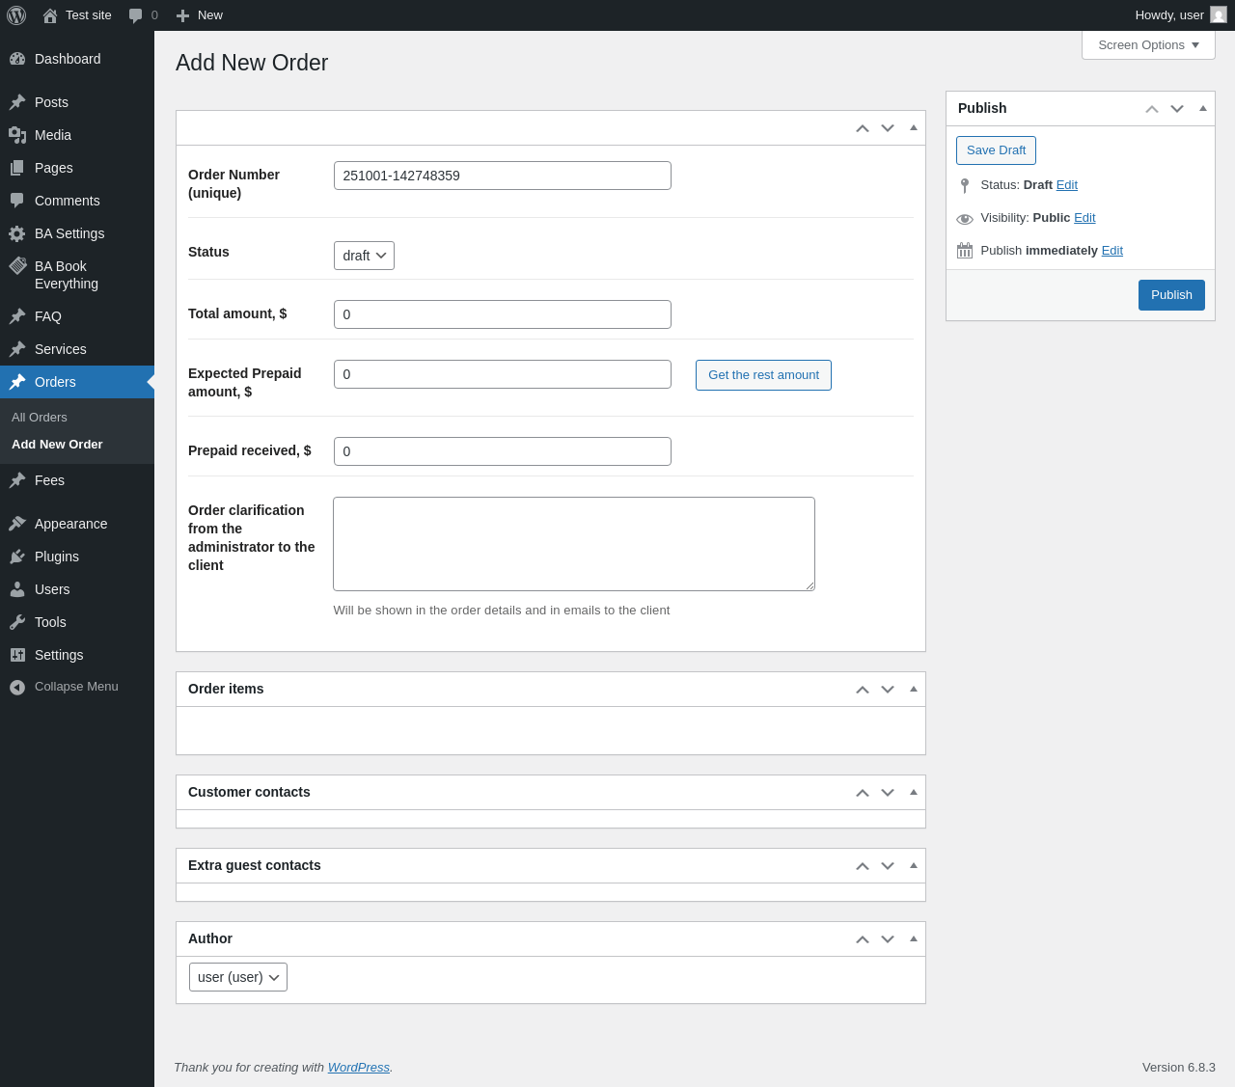Toggle the Order items panel collapse arrow
Screen dimensions: 1235x1087
[914, 689]
